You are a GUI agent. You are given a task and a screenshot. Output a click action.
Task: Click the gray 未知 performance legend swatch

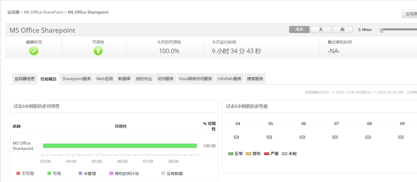284,154
